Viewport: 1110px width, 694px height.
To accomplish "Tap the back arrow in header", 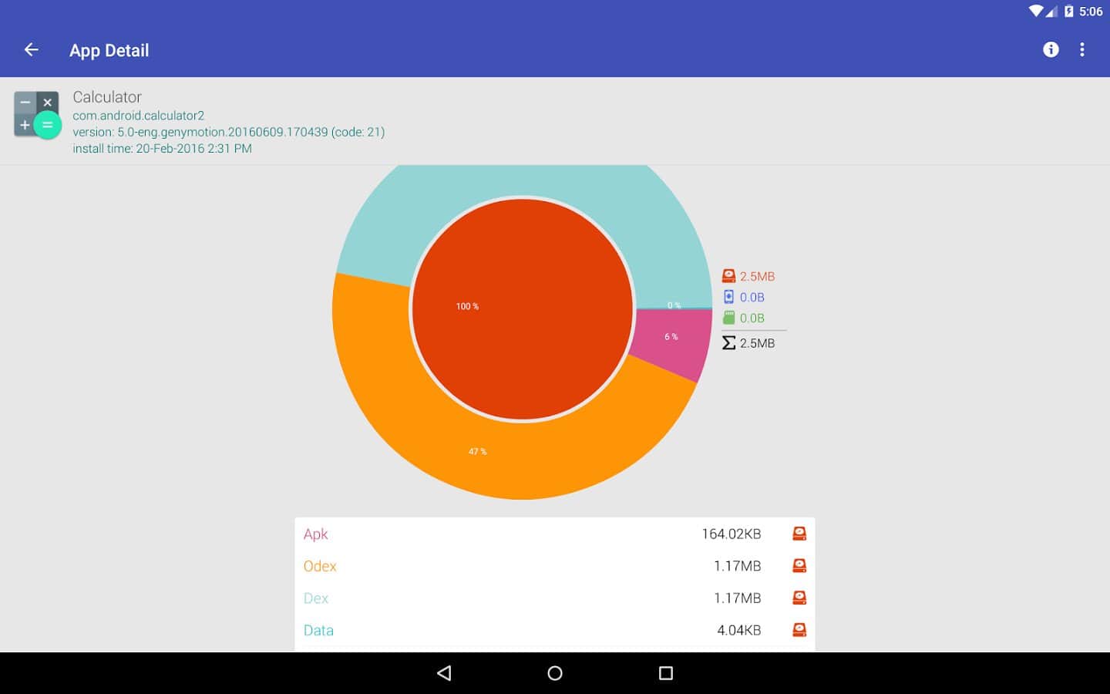I will 32,50.
